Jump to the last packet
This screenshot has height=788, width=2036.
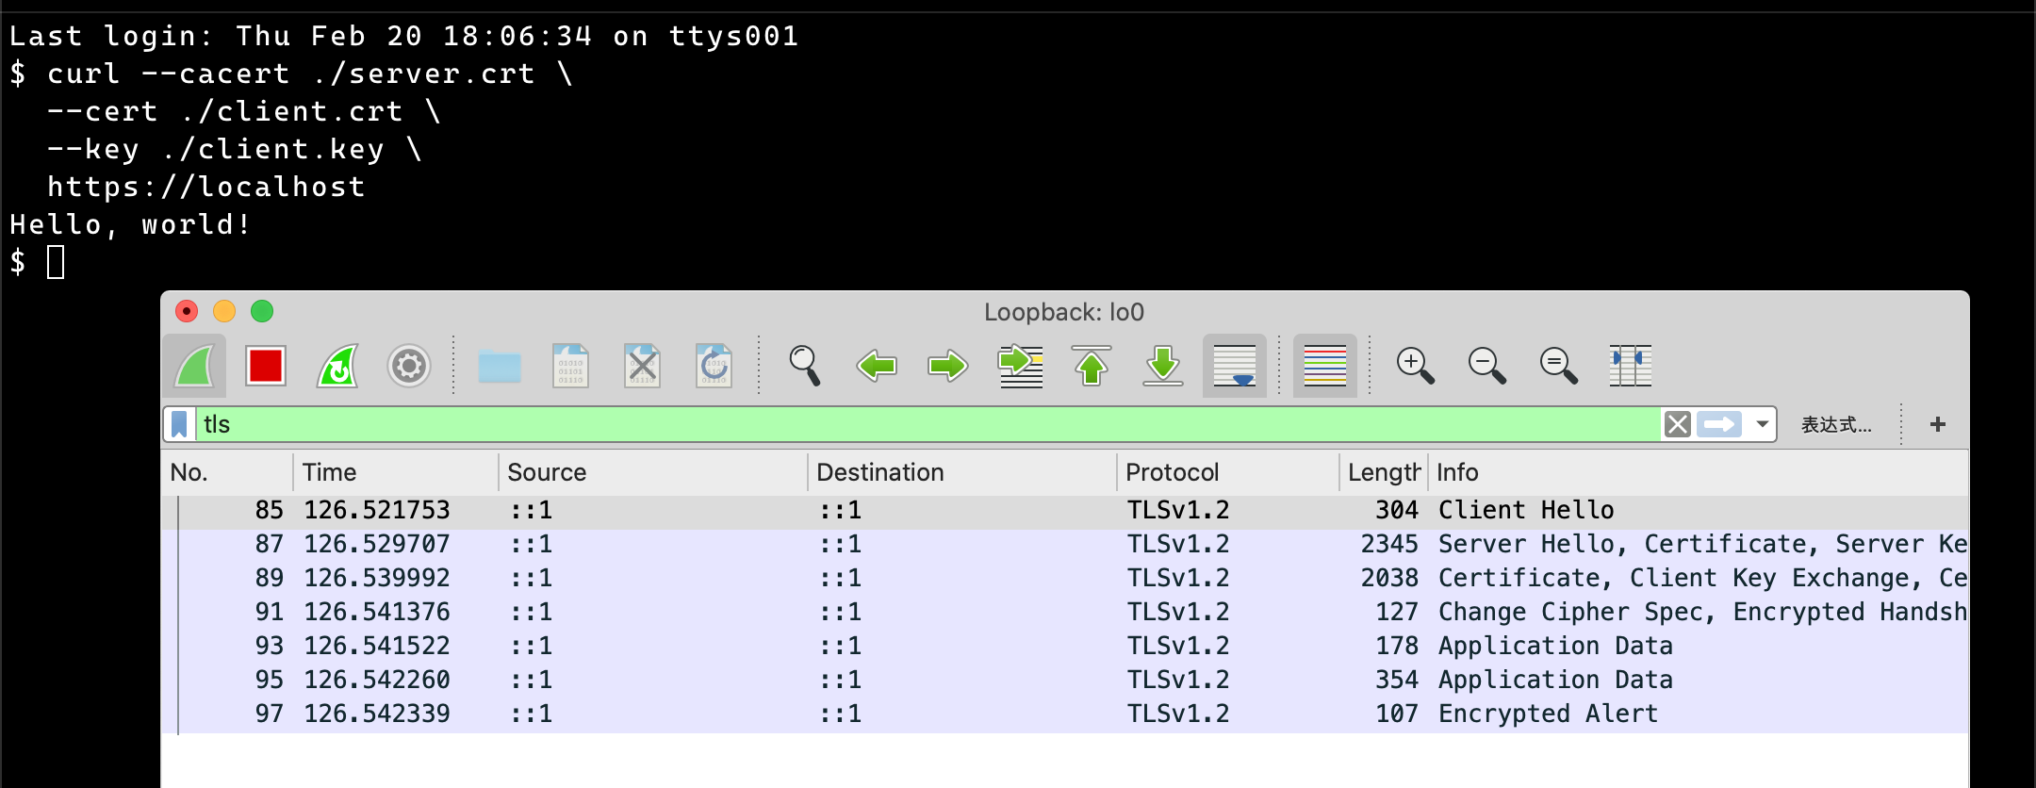[x=1163, y=366]
